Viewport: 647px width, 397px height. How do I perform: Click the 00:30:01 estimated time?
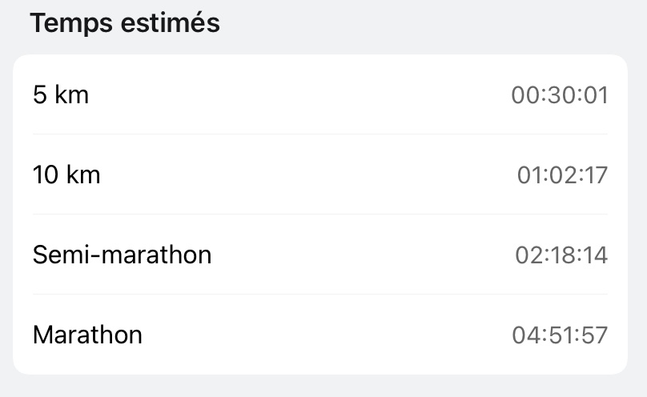pyautogui.click(x=560, y=95)
